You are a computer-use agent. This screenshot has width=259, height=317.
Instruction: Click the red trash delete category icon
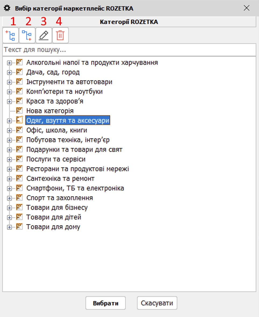(60, 35)
